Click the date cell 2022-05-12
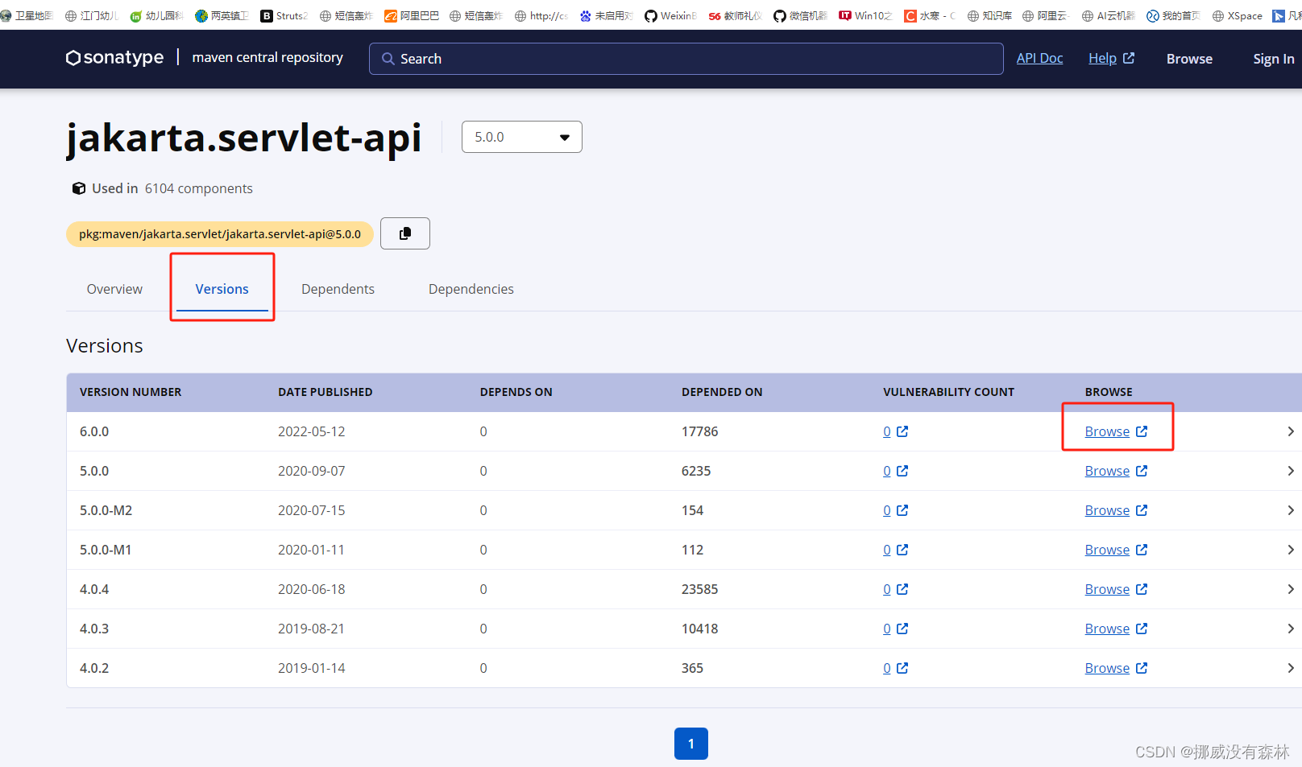 312,431
